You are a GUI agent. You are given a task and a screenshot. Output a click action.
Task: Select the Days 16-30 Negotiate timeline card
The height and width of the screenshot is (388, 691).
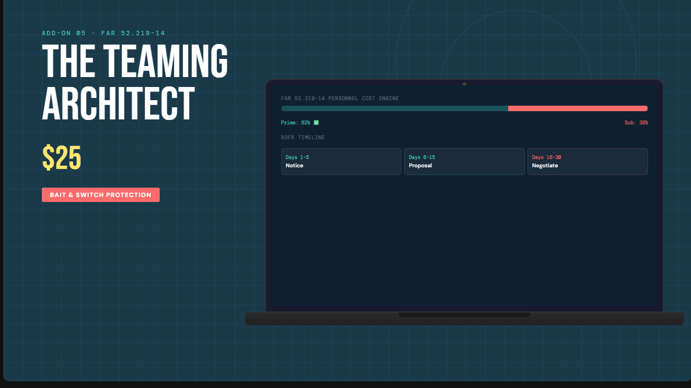tap(587, 161)
